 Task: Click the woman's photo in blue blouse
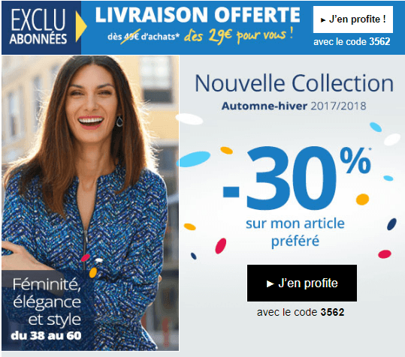click(x=90, y=203)
